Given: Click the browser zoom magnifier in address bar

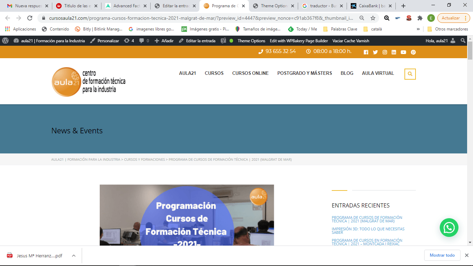Looking at the screenshot, I should coord(362,18).
